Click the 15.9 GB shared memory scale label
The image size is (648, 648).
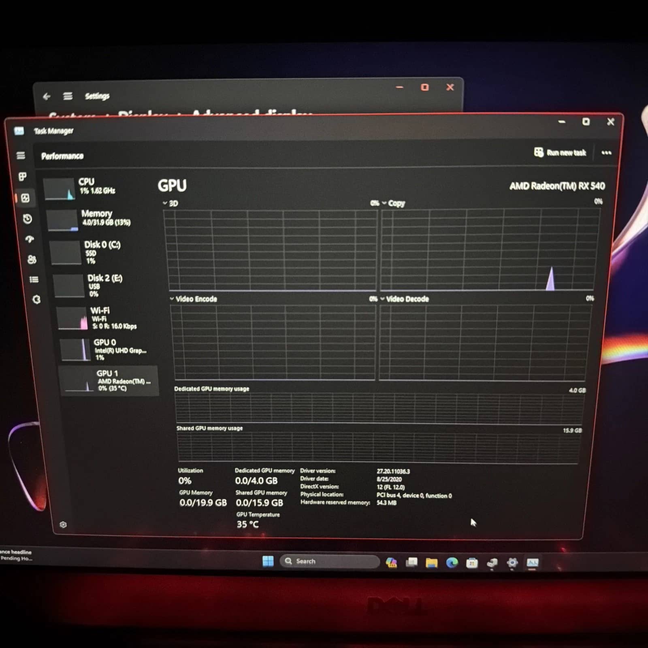572,431
